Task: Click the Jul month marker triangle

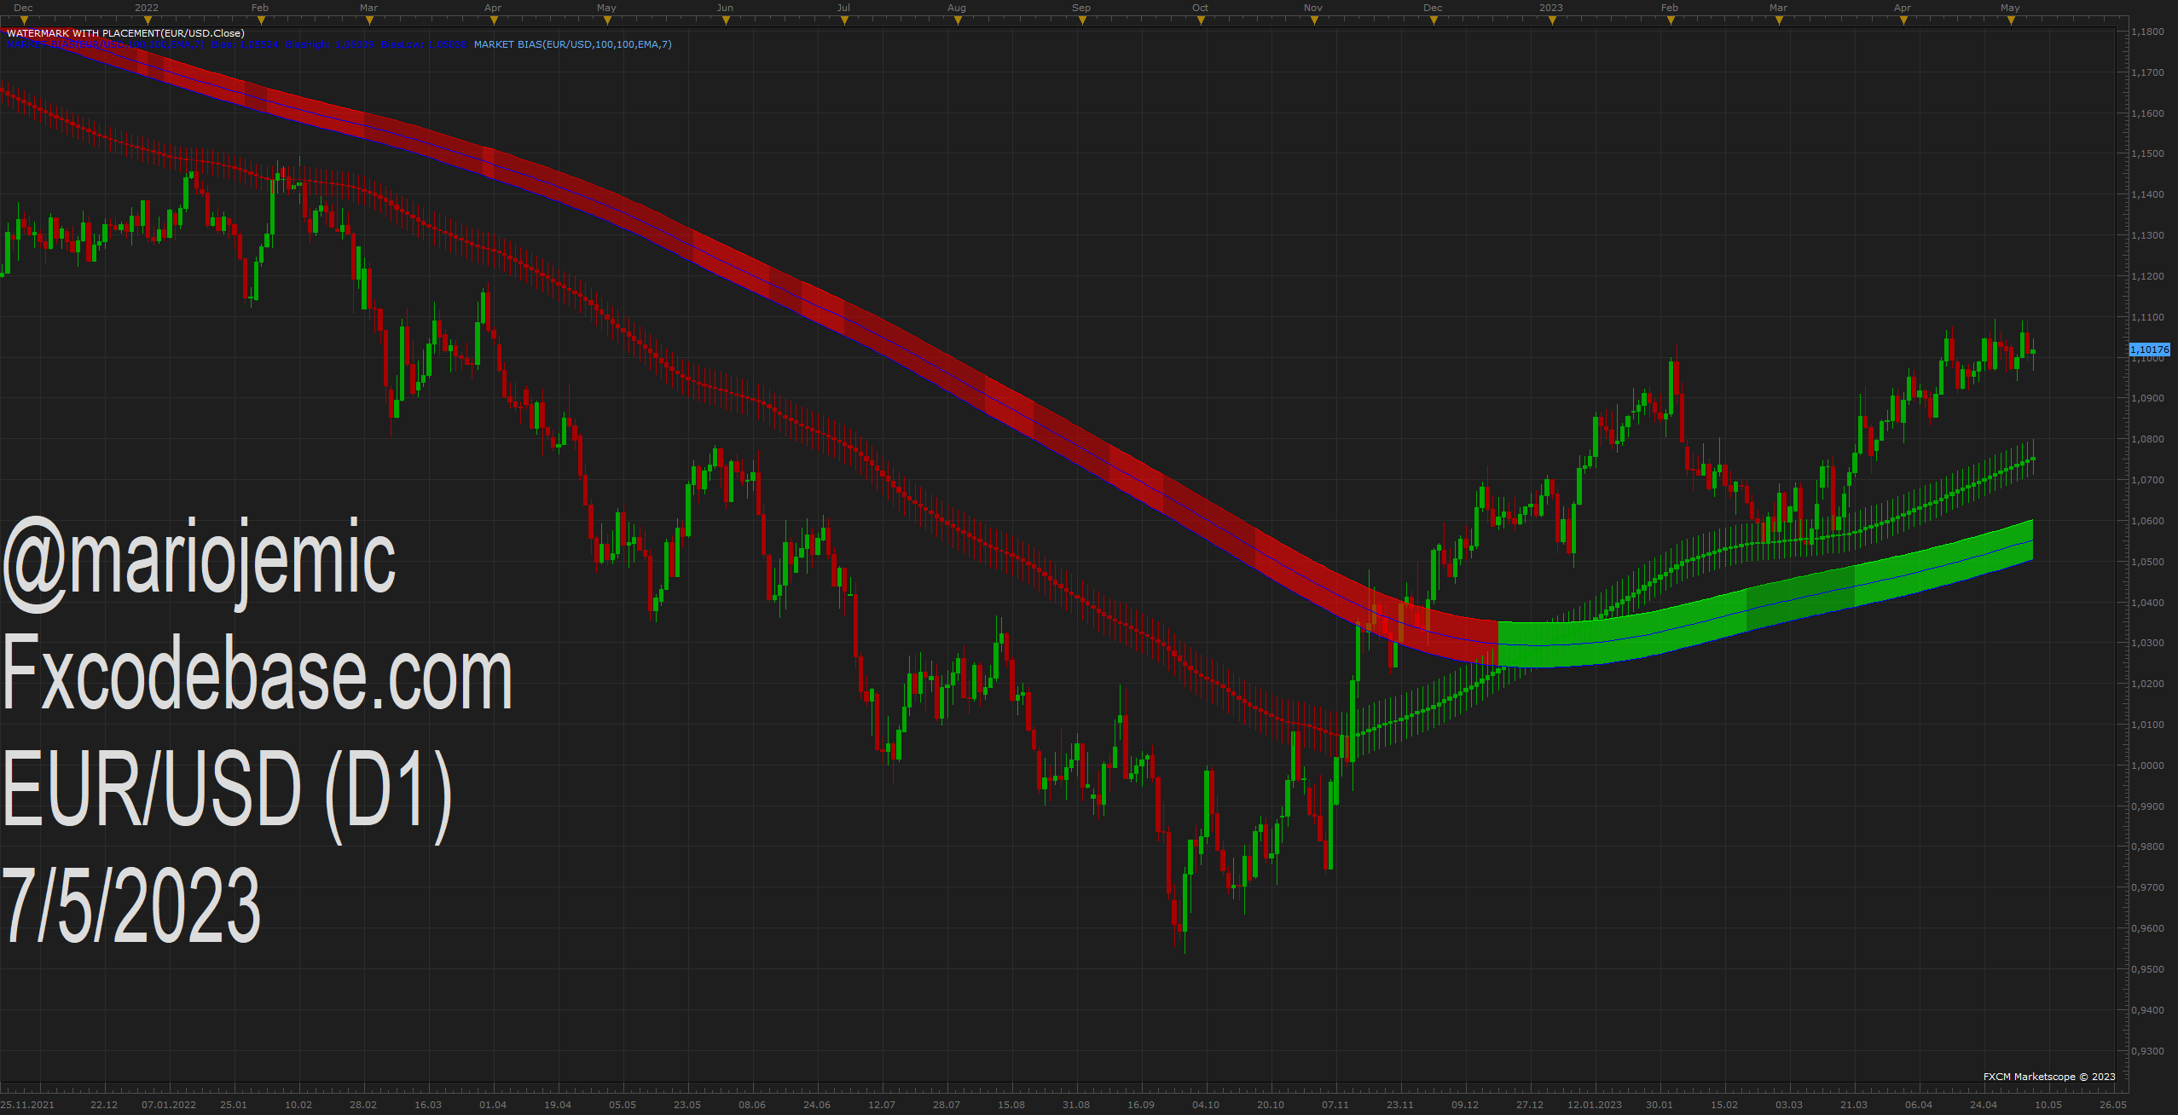Action: tap(844, 20)
